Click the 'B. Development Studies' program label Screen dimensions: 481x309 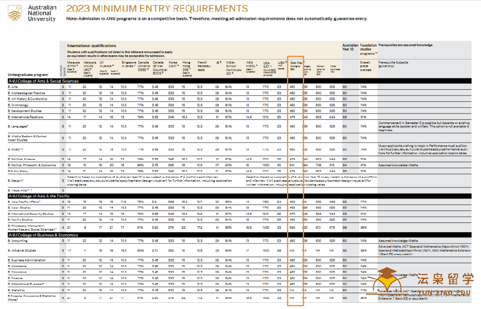pos(25,111)
